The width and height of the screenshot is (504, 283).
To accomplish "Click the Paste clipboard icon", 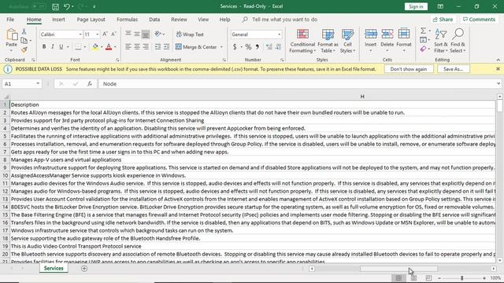I will [x=12, y=35].
